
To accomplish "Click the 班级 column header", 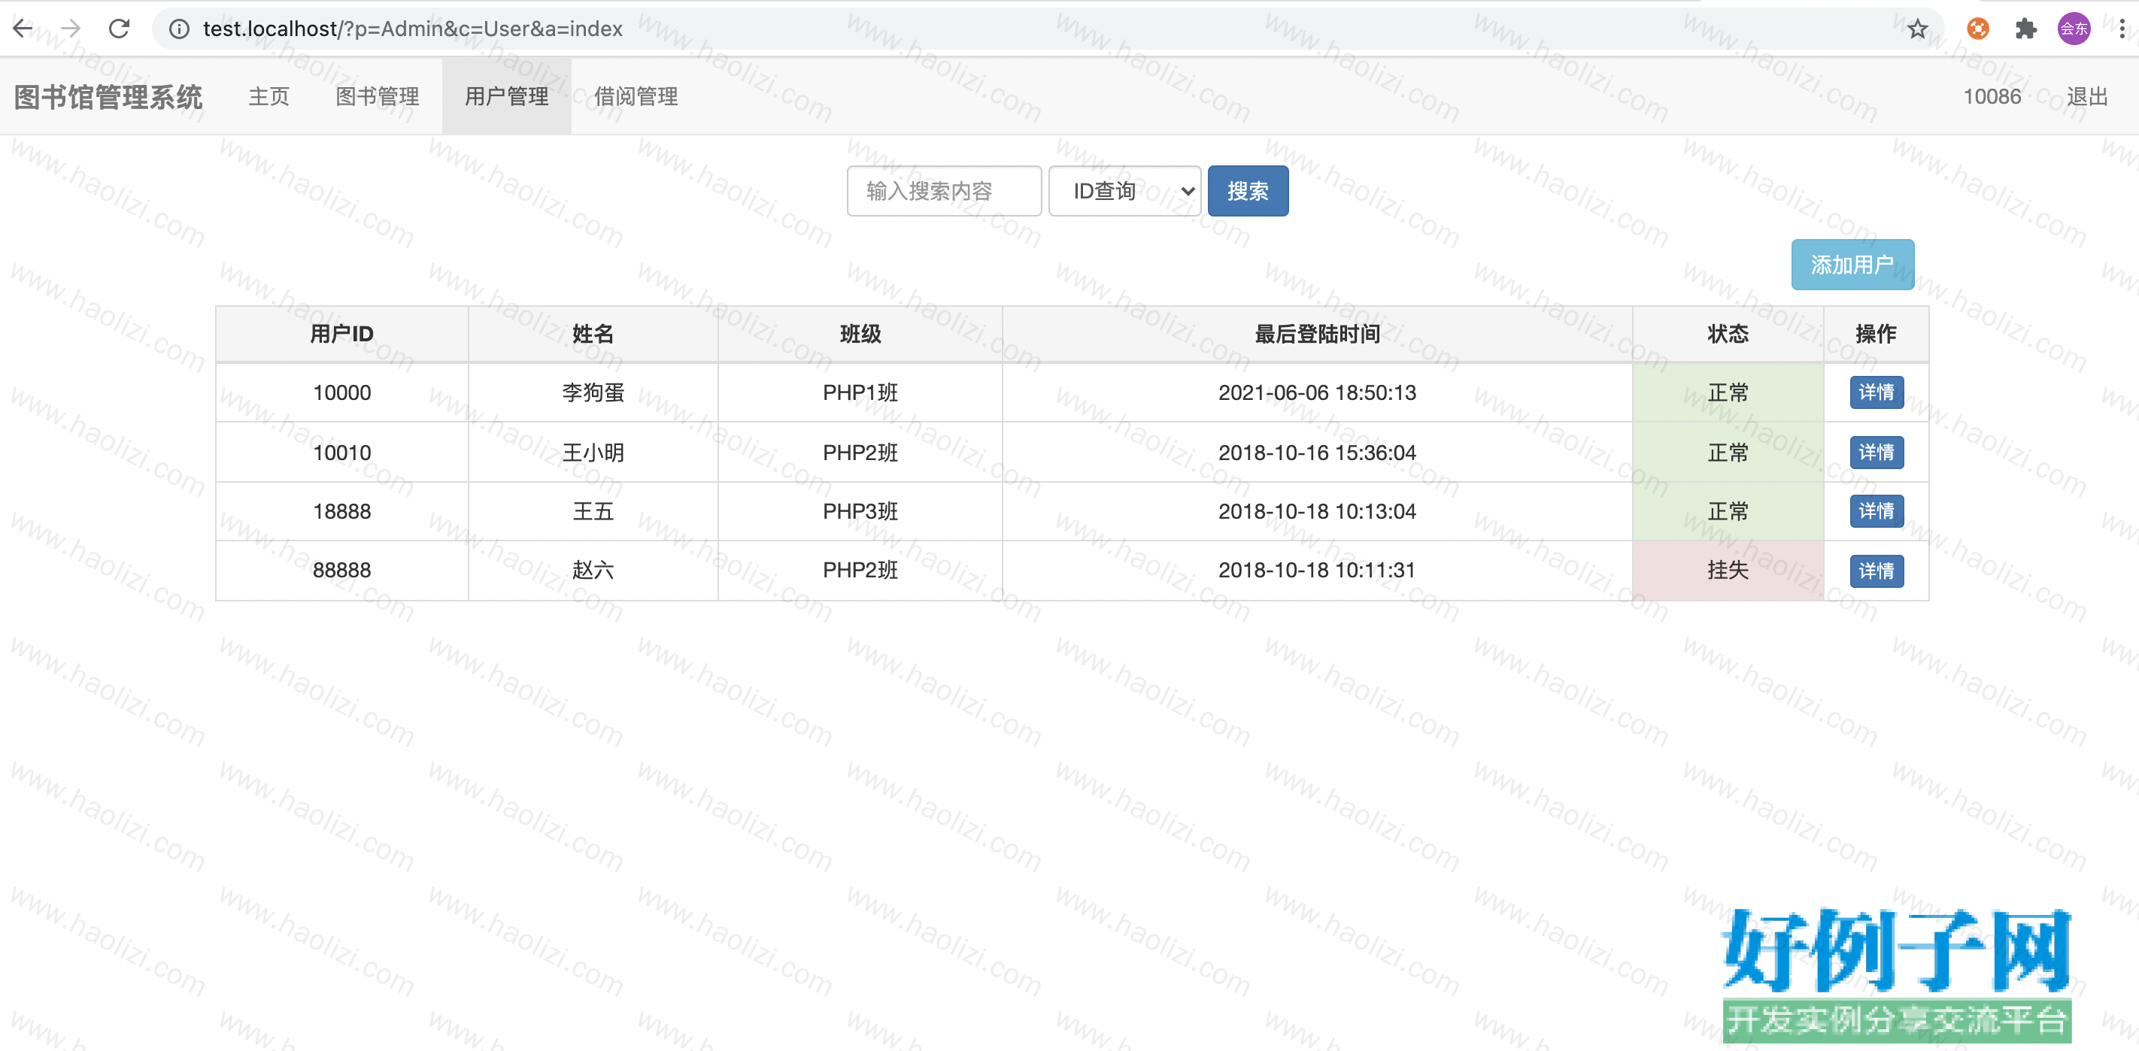I will (x=860, y=334).
